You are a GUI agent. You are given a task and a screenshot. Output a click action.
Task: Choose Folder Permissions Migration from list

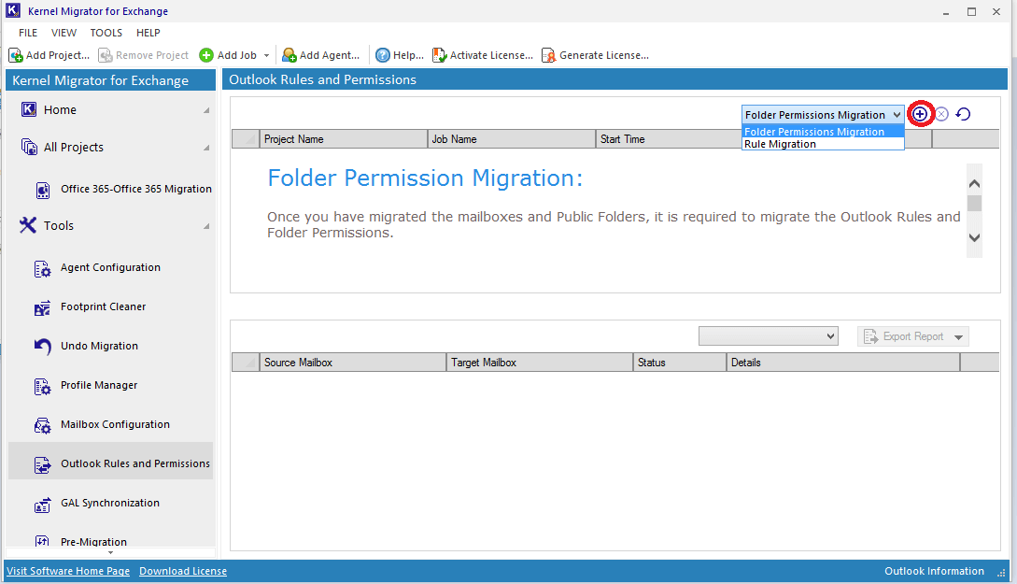tap(823, 132)
